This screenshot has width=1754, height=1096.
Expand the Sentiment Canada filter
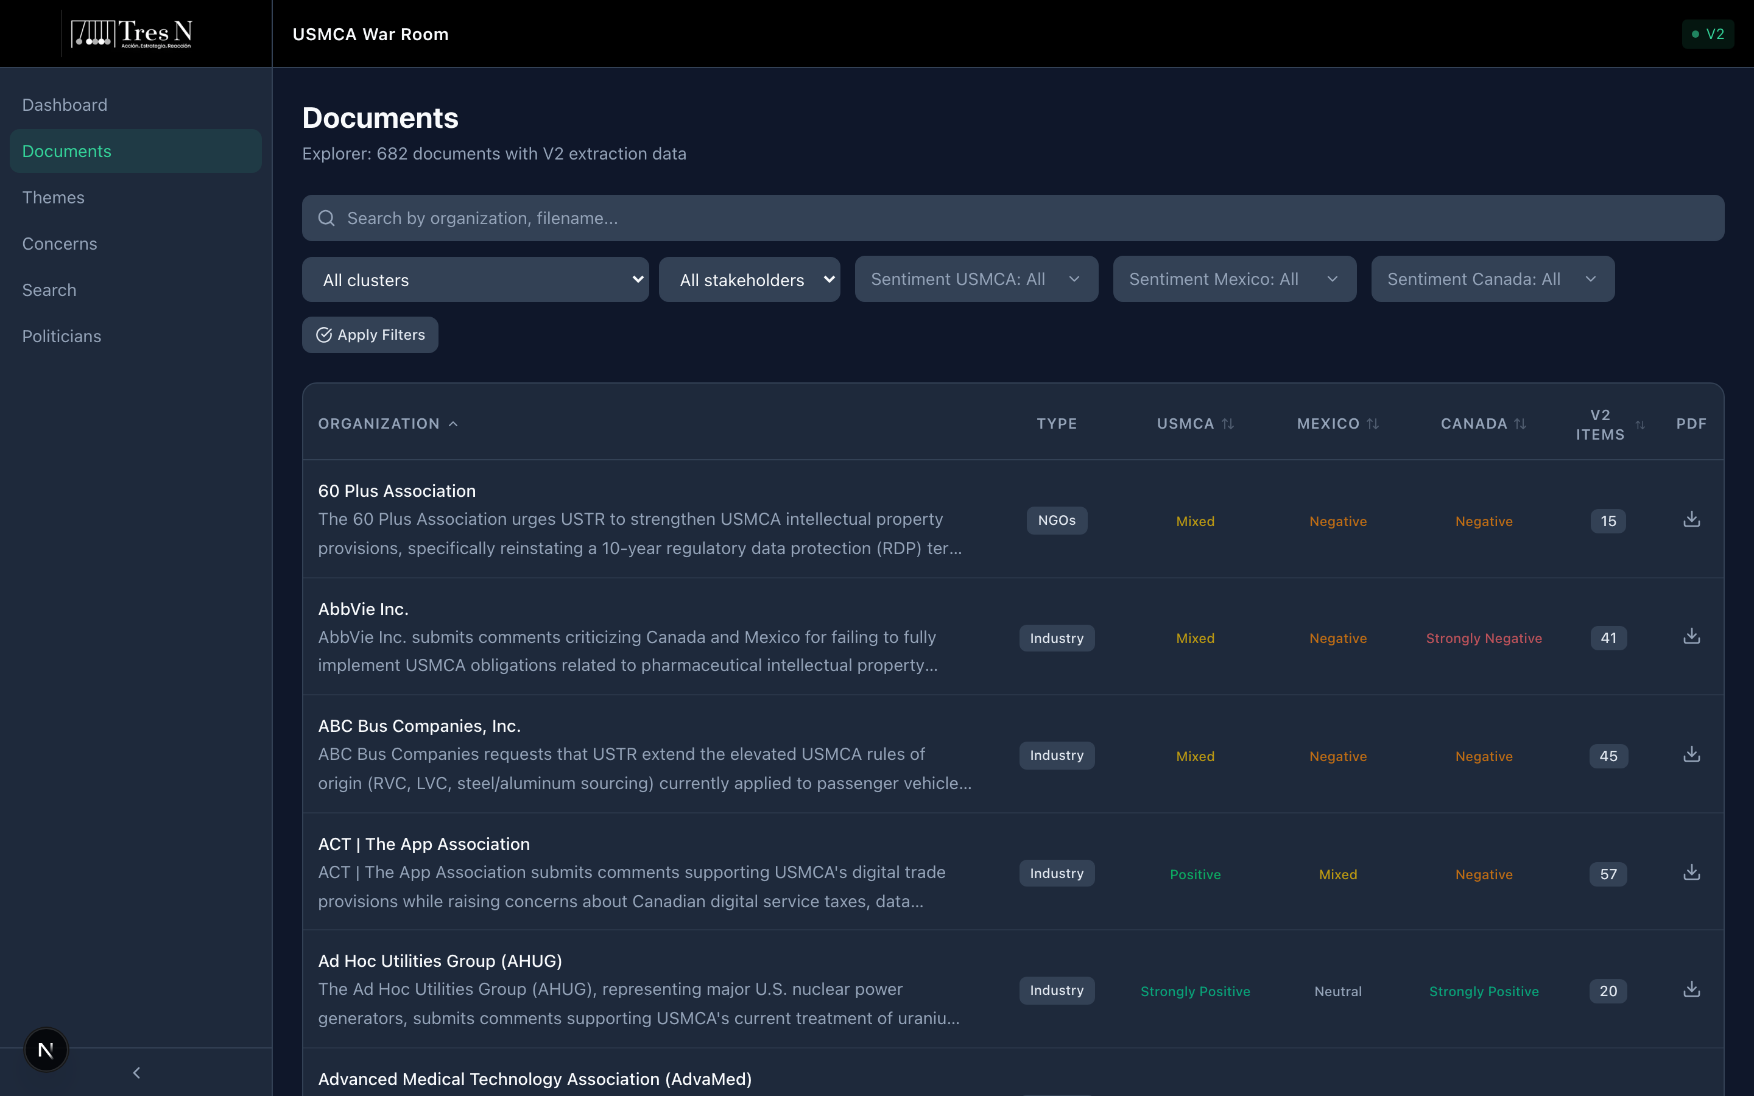pyautogui.click(x=1492, y=279)
